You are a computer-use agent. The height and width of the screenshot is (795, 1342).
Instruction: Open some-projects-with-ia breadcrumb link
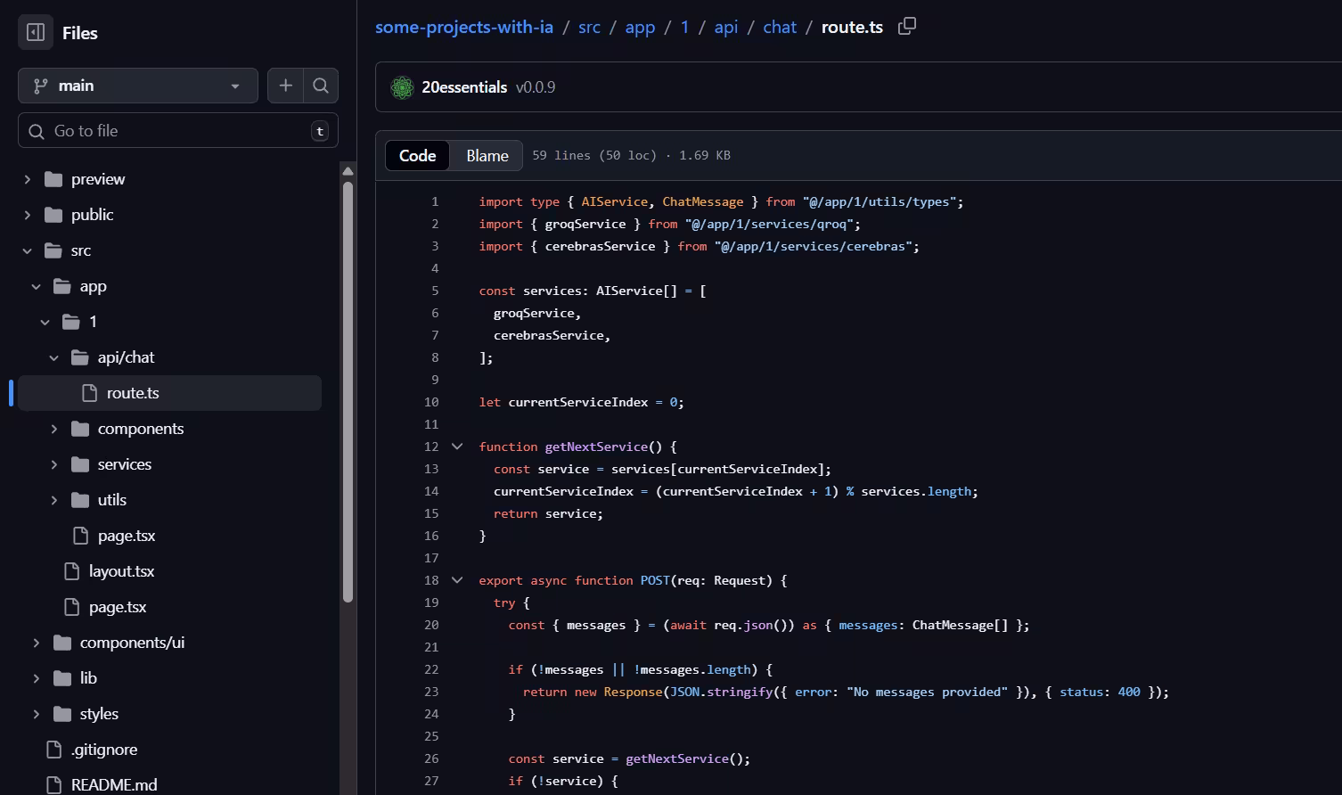[x=463, y=27]
